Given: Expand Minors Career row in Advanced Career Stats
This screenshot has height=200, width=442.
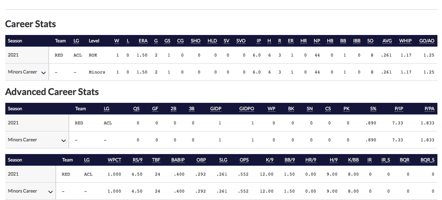Looking at the screenshot, I should tap(64, 141).
